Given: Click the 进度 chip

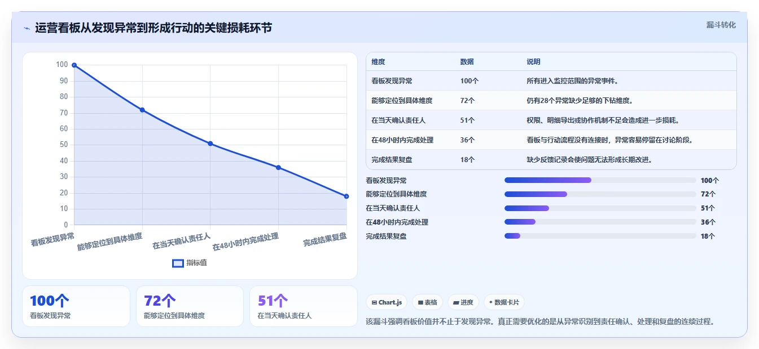Looking at the screenshot, I should tap(463, 302).
